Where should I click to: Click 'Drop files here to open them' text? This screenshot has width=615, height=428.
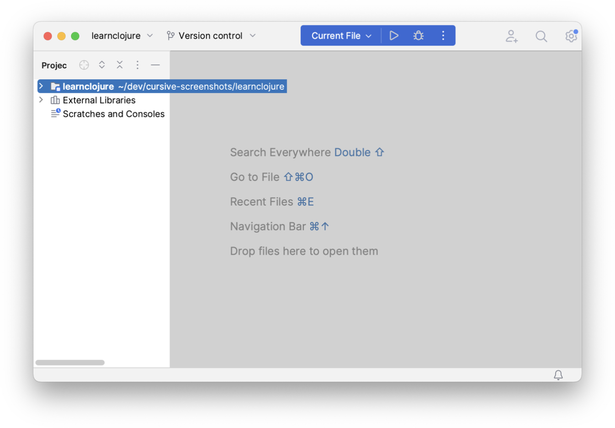(x=304, y=251)
